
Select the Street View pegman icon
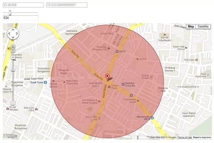13,49
